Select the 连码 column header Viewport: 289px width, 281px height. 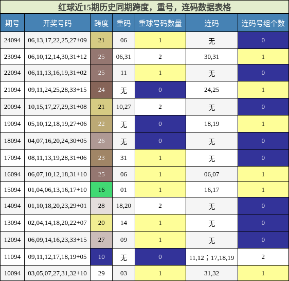tap(211, 23)
